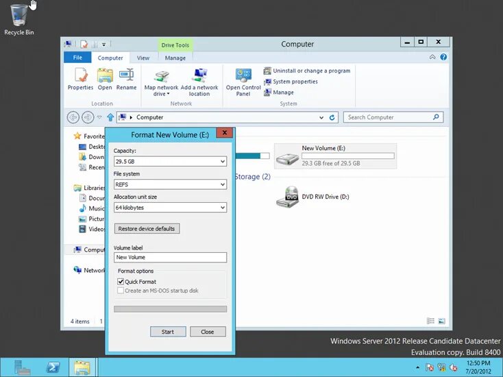Click Quick Access properties icon in title bar
The height and width of the screenshot is (377, 503).
click(84, 44)
